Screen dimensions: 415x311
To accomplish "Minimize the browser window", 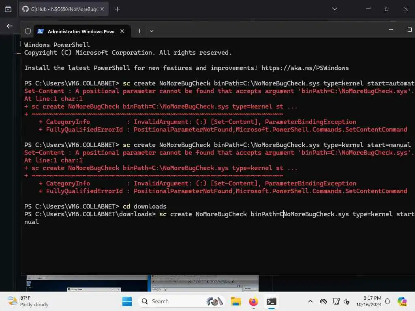I will coord(368,9).
